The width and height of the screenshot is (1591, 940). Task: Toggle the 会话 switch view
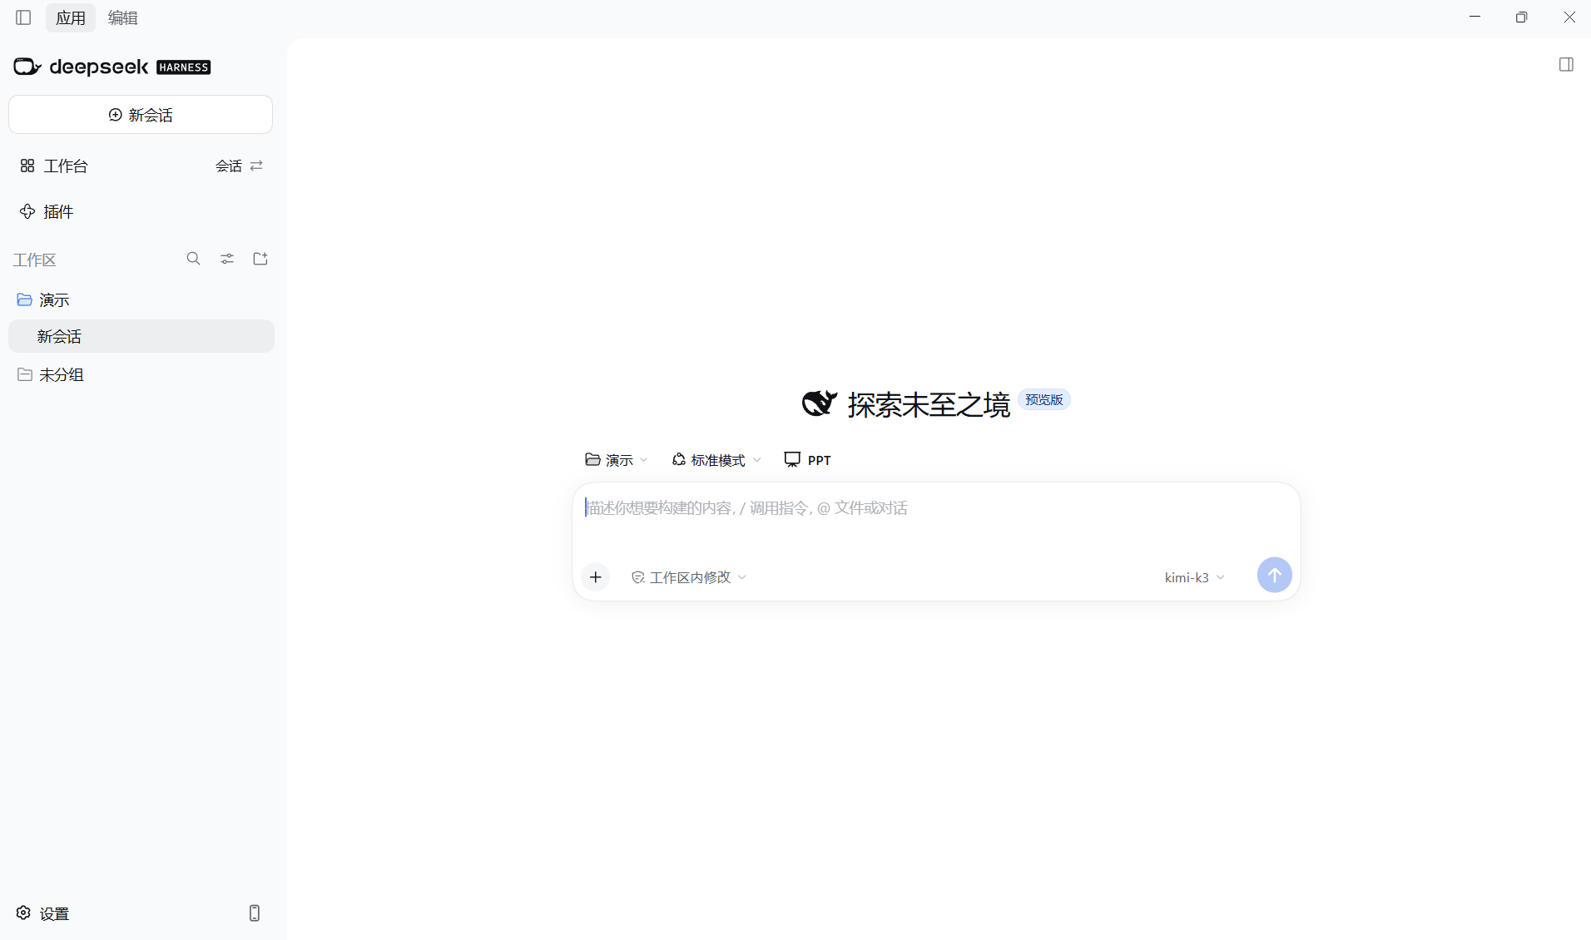click(240, 166)
